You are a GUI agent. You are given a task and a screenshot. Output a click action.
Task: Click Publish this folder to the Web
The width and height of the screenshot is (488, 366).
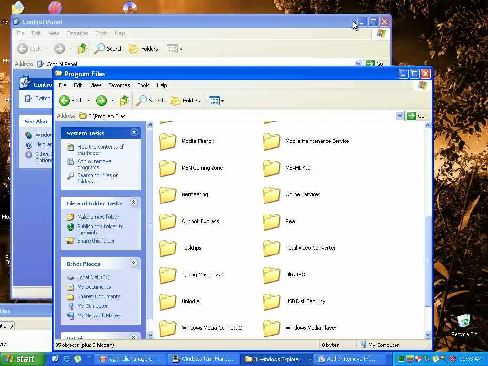[100, 229]
